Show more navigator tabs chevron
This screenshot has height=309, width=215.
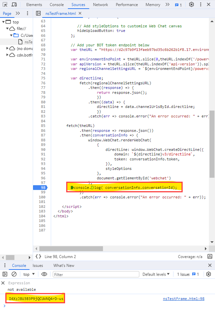click(x=18, y=13)
